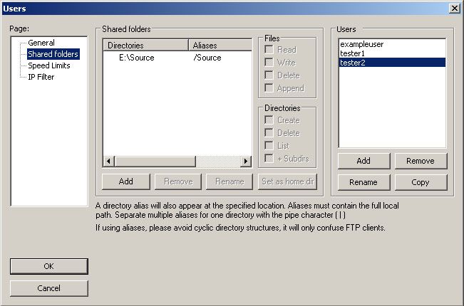Click the /Source alias cell
The height and width of the screenshot is (306, 464).
[x=207, y=58]
